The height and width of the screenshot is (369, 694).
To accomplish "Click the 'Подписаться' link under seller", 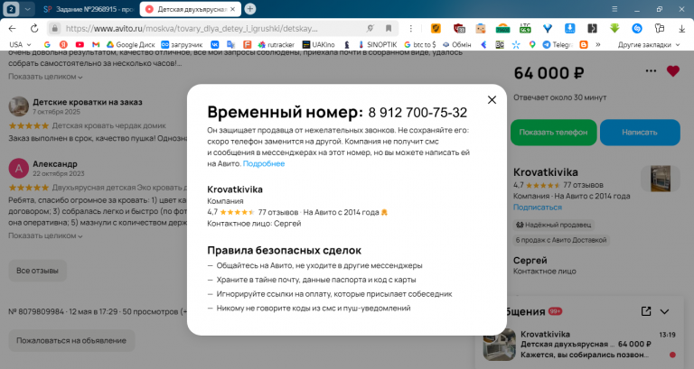I will pyautogui.click(x=538, y=208).
